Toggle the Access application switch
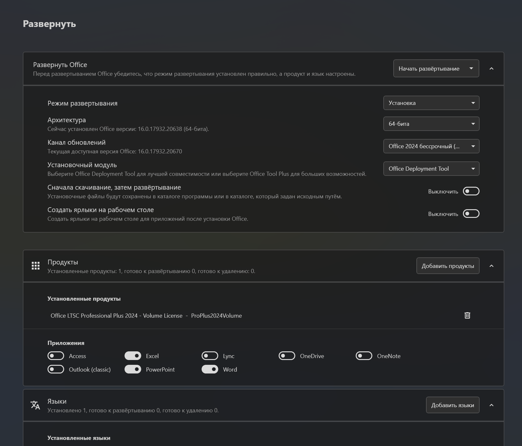 (x=56, y=356)
